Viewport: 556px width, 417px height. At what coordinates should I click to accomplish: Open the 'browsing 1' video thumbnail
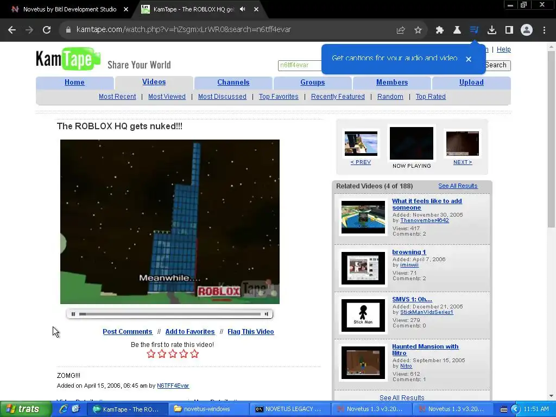[363, 268]
